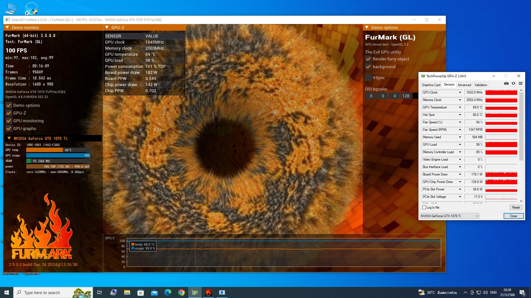Open the PCIe Slot Voltage sensor dropdown
The height and width of the screenshot is (298, 531).
pyautogui.click(x=460, y=197)
